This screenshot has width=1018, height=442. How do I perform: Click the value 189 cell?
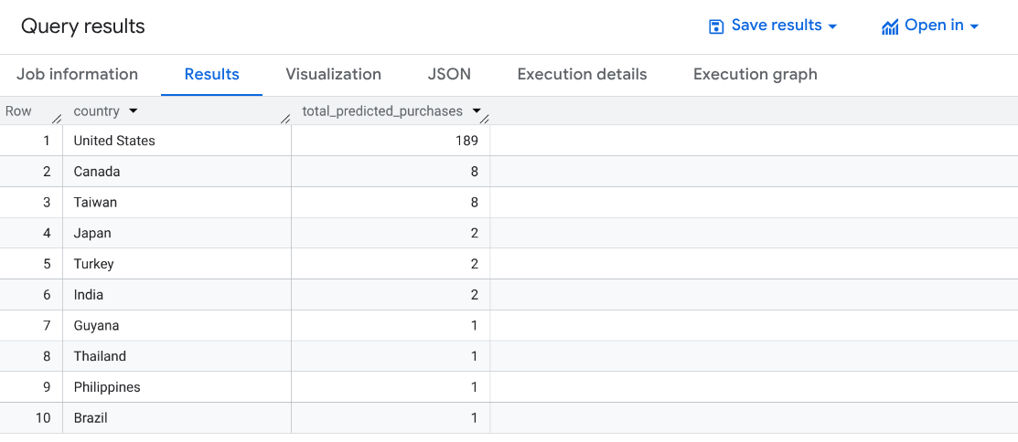pyautogui.click(x=466, y=141)
